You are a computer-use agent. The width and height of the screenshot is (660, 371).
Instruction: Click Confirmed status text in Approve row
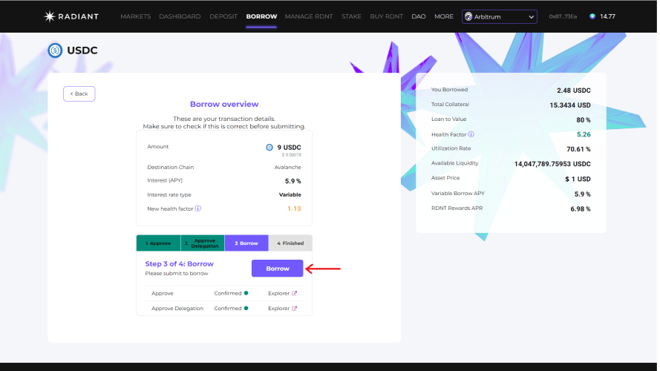228,293
